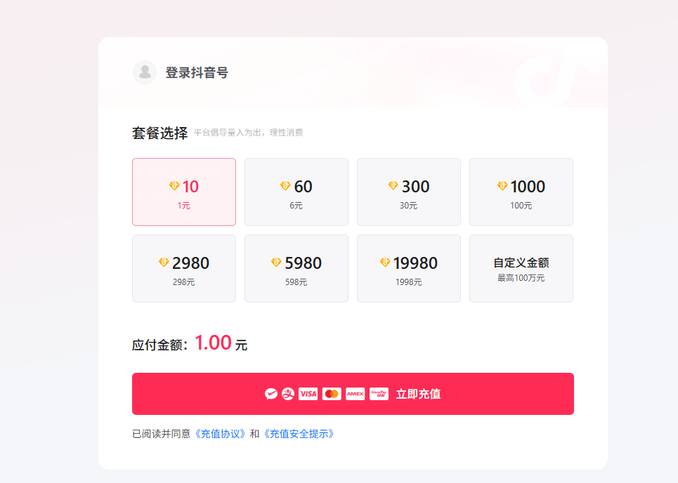Viewport: 678px width, 483px height.
Task: Click 登录抖音号 to log in
Action: tap(197, 72)
